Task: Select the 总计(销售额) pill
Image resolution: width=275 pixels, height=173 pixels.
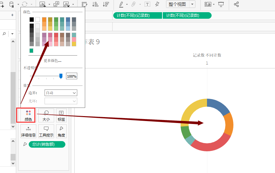Action: pyautogui.click(x=47, y=144)
